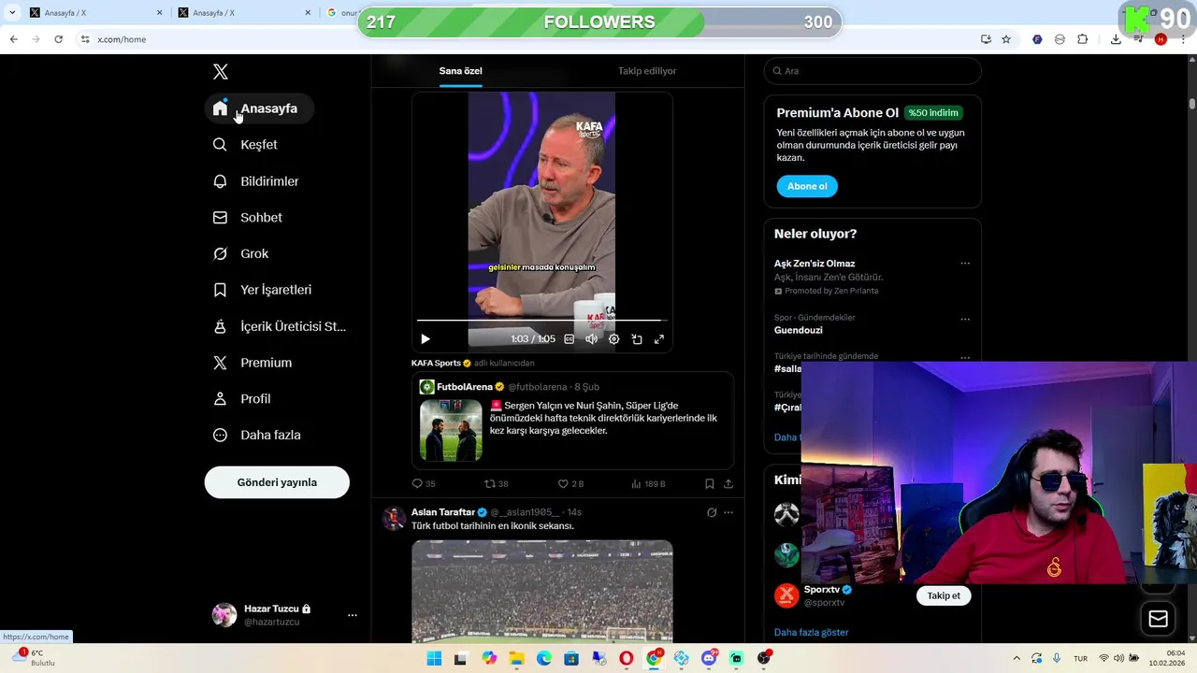
Task: Show hidden system tray icons
Action: coord(1017,659)
